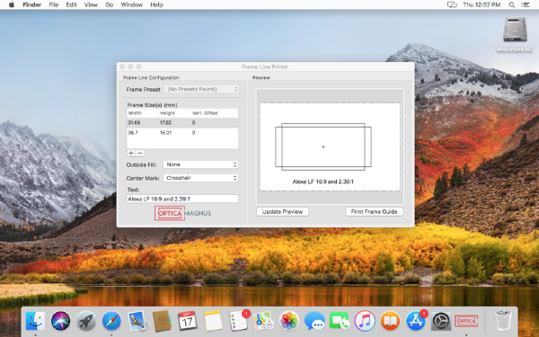Click the Width column header
539x337 pixels.
coord(142,113)
